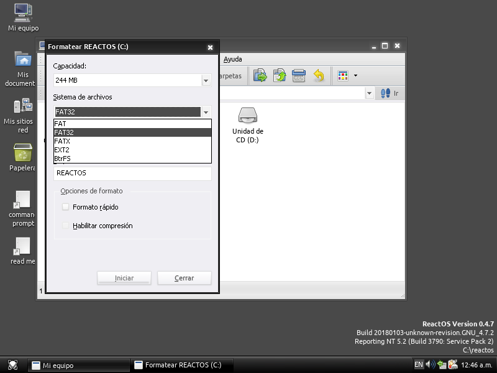Click the volume speaker tray icon
497x373 pixels.
(x=431, y=364)
